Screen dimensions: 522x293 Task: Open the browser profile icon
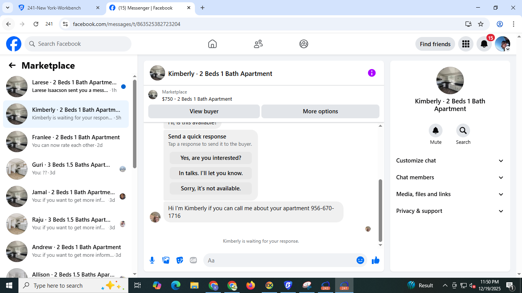[500, 24]
